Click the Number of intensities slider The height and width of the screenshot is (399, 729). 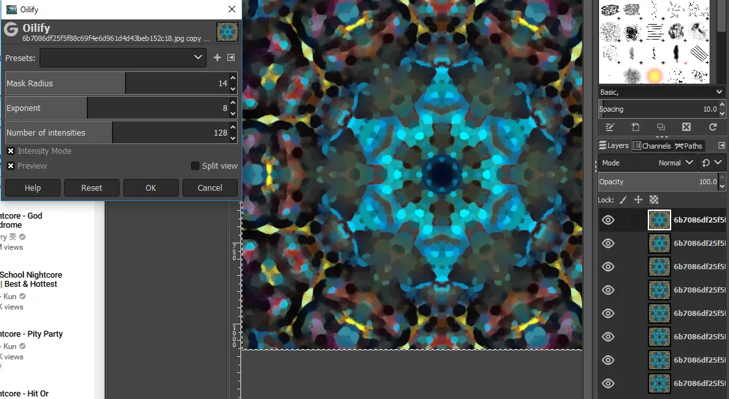click(x=117, y=132)
